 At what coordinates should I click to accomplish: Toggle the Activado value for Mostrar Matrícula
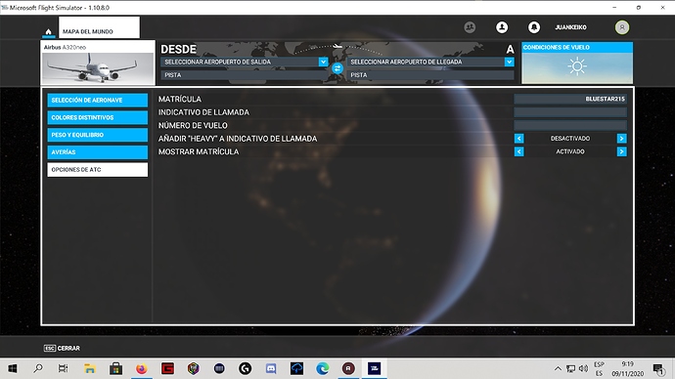point(570,151)
